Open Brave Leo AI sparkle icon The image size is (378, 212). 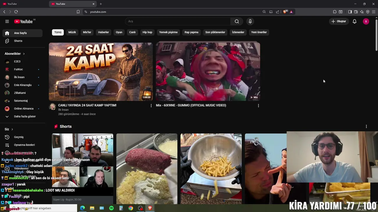point(362,12)
